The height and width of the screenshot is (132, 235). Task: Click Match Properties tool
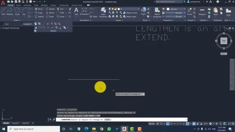[x=157, y=12]
